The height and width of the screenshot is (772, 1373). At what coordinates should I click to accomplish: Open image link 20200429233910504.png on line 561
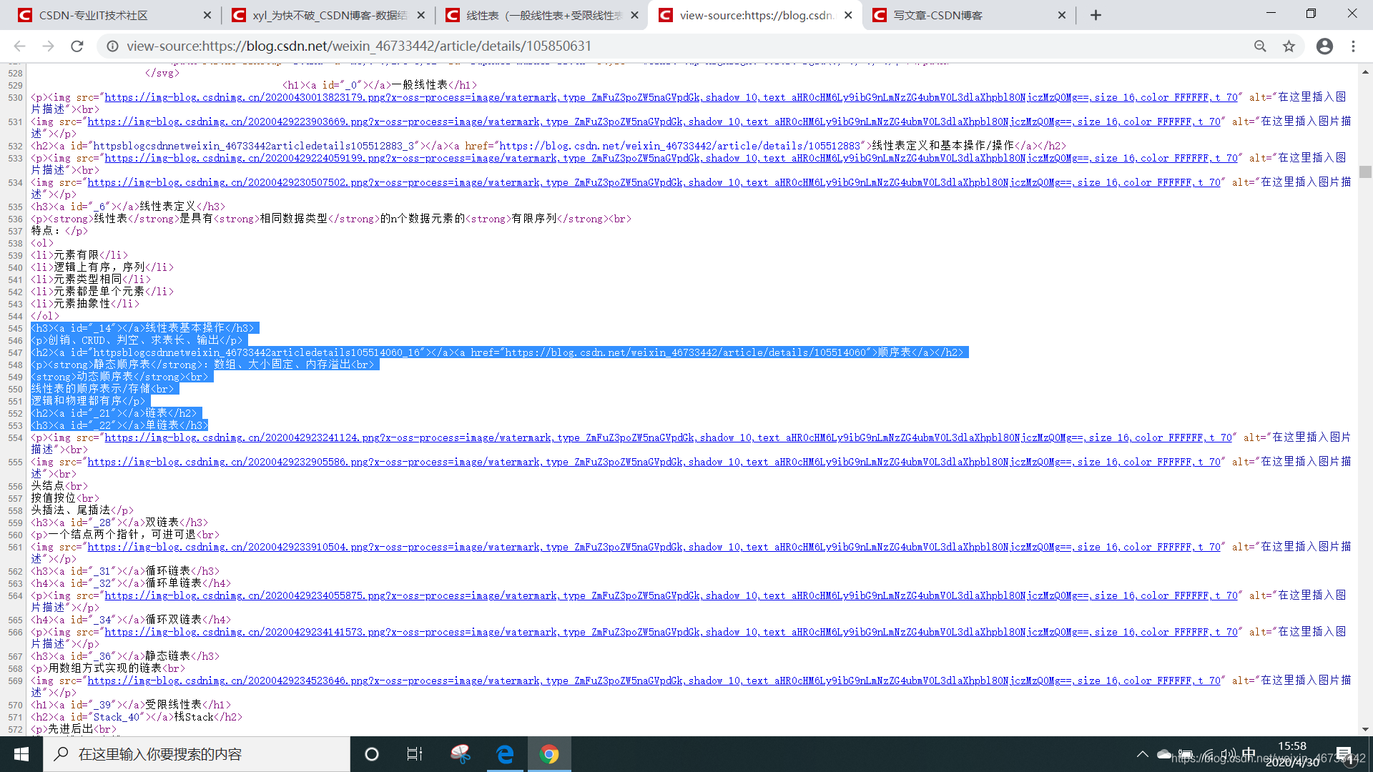click(654, 548)
